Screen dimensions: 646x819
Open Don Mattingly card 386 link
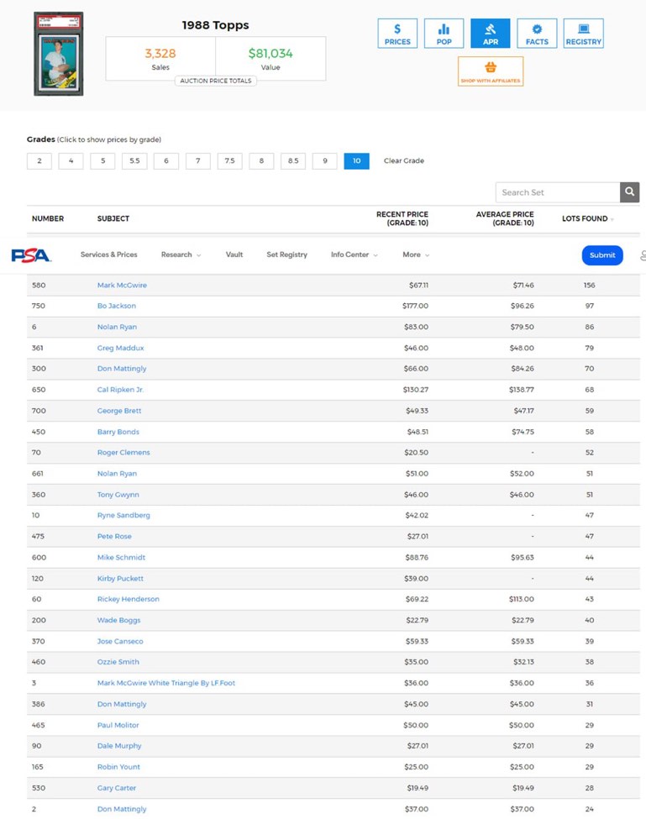122,704
